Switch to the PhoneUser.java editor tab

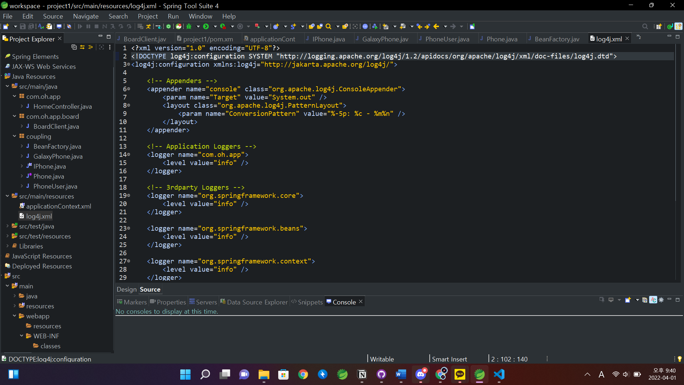(x=447, y=39)
